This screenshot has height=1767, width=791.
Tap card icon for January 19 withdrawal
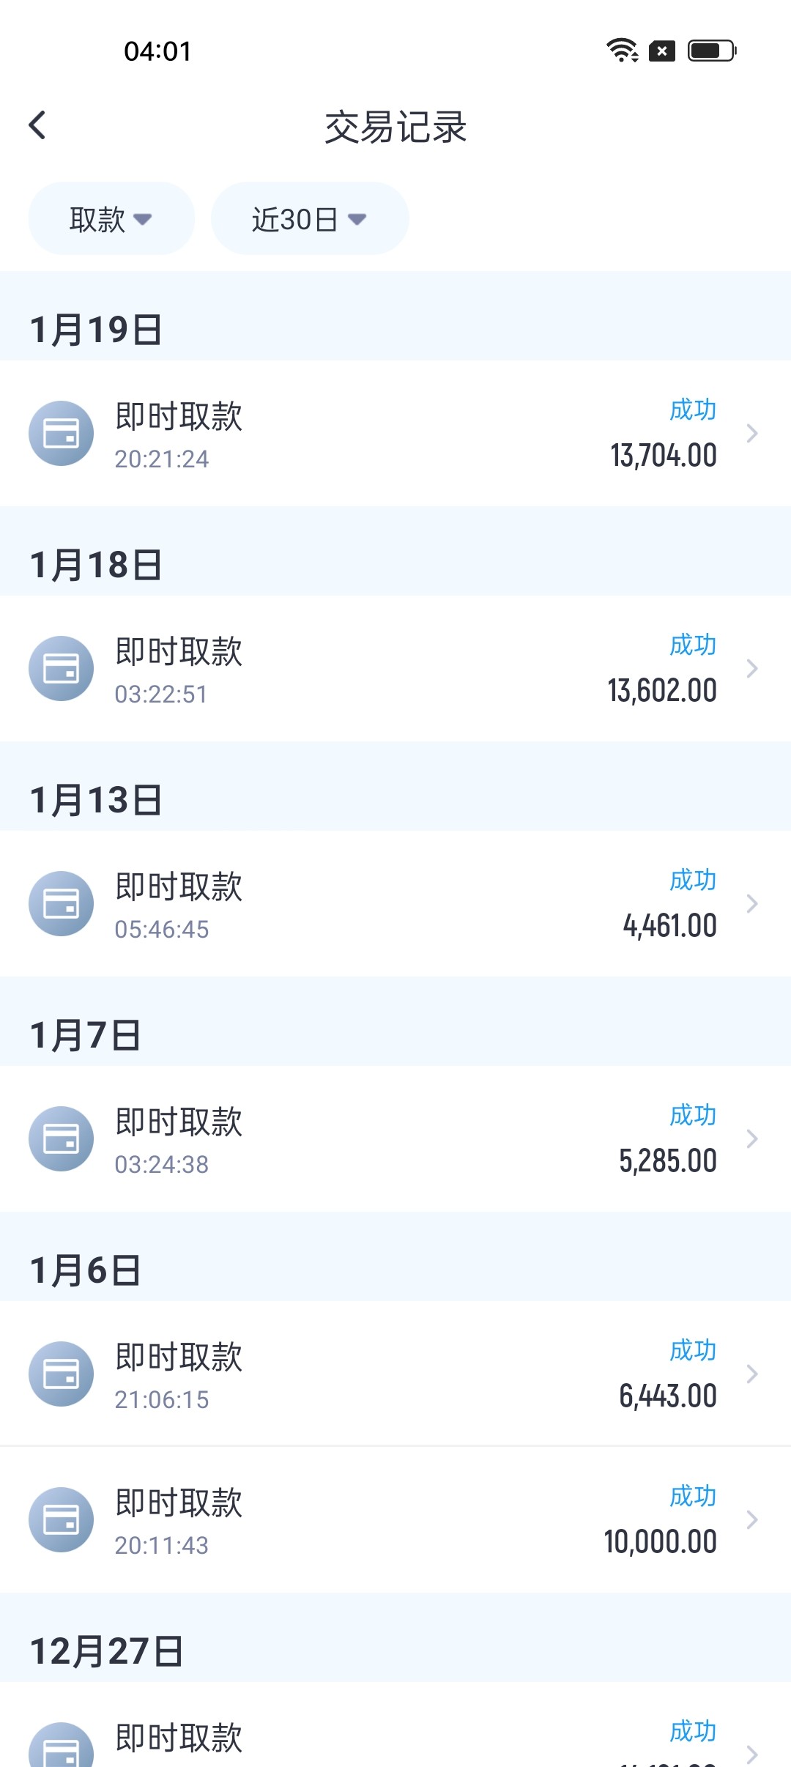point(61,433)
